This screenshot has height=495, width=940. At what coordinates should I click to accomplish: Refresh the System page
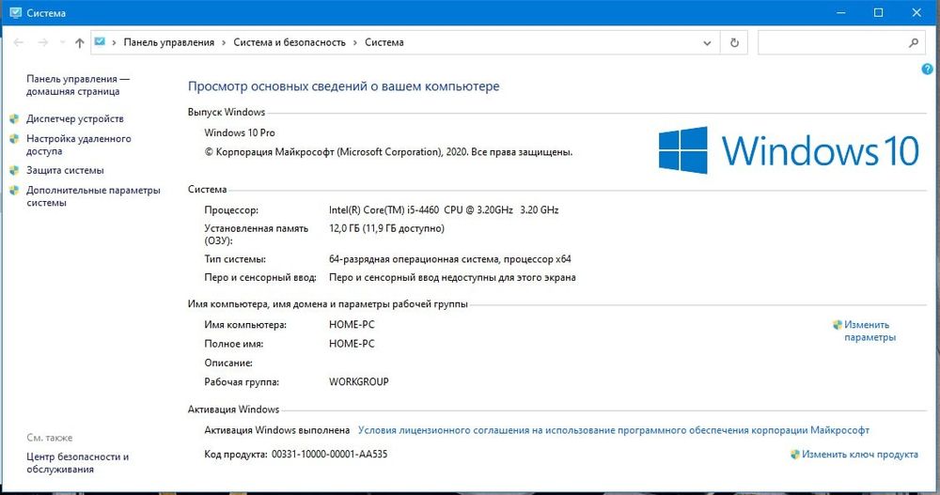coord(734,42)
